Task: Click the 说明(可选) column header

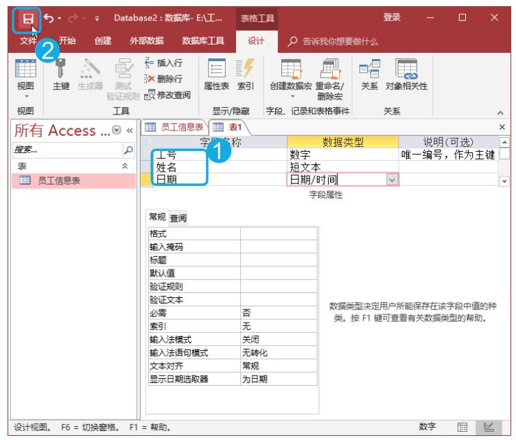Action: [448, 142]
